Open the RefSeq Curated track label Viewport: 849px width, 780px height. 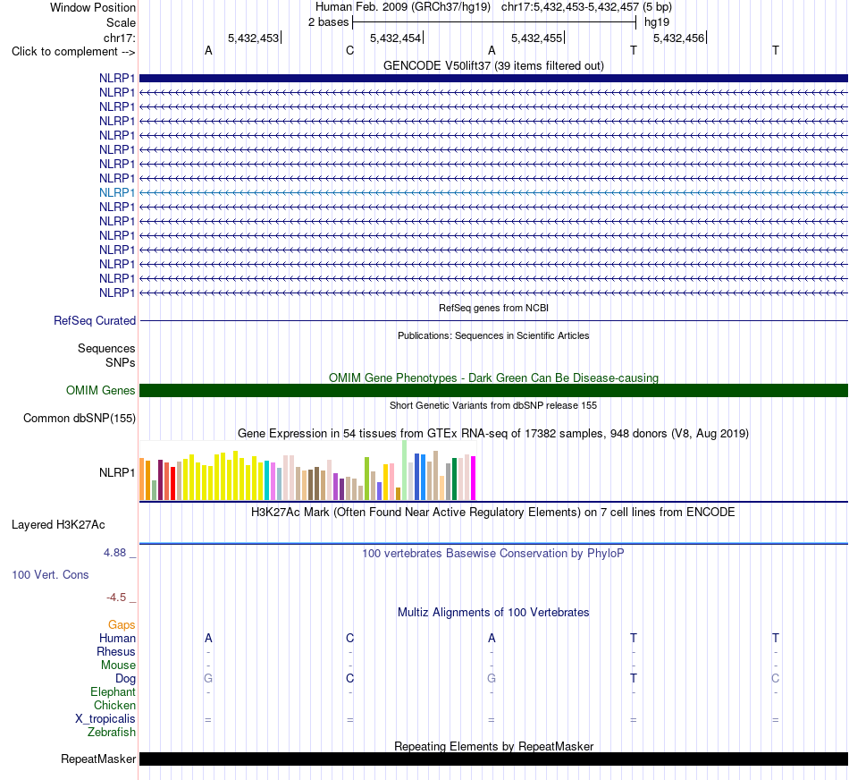94,320
